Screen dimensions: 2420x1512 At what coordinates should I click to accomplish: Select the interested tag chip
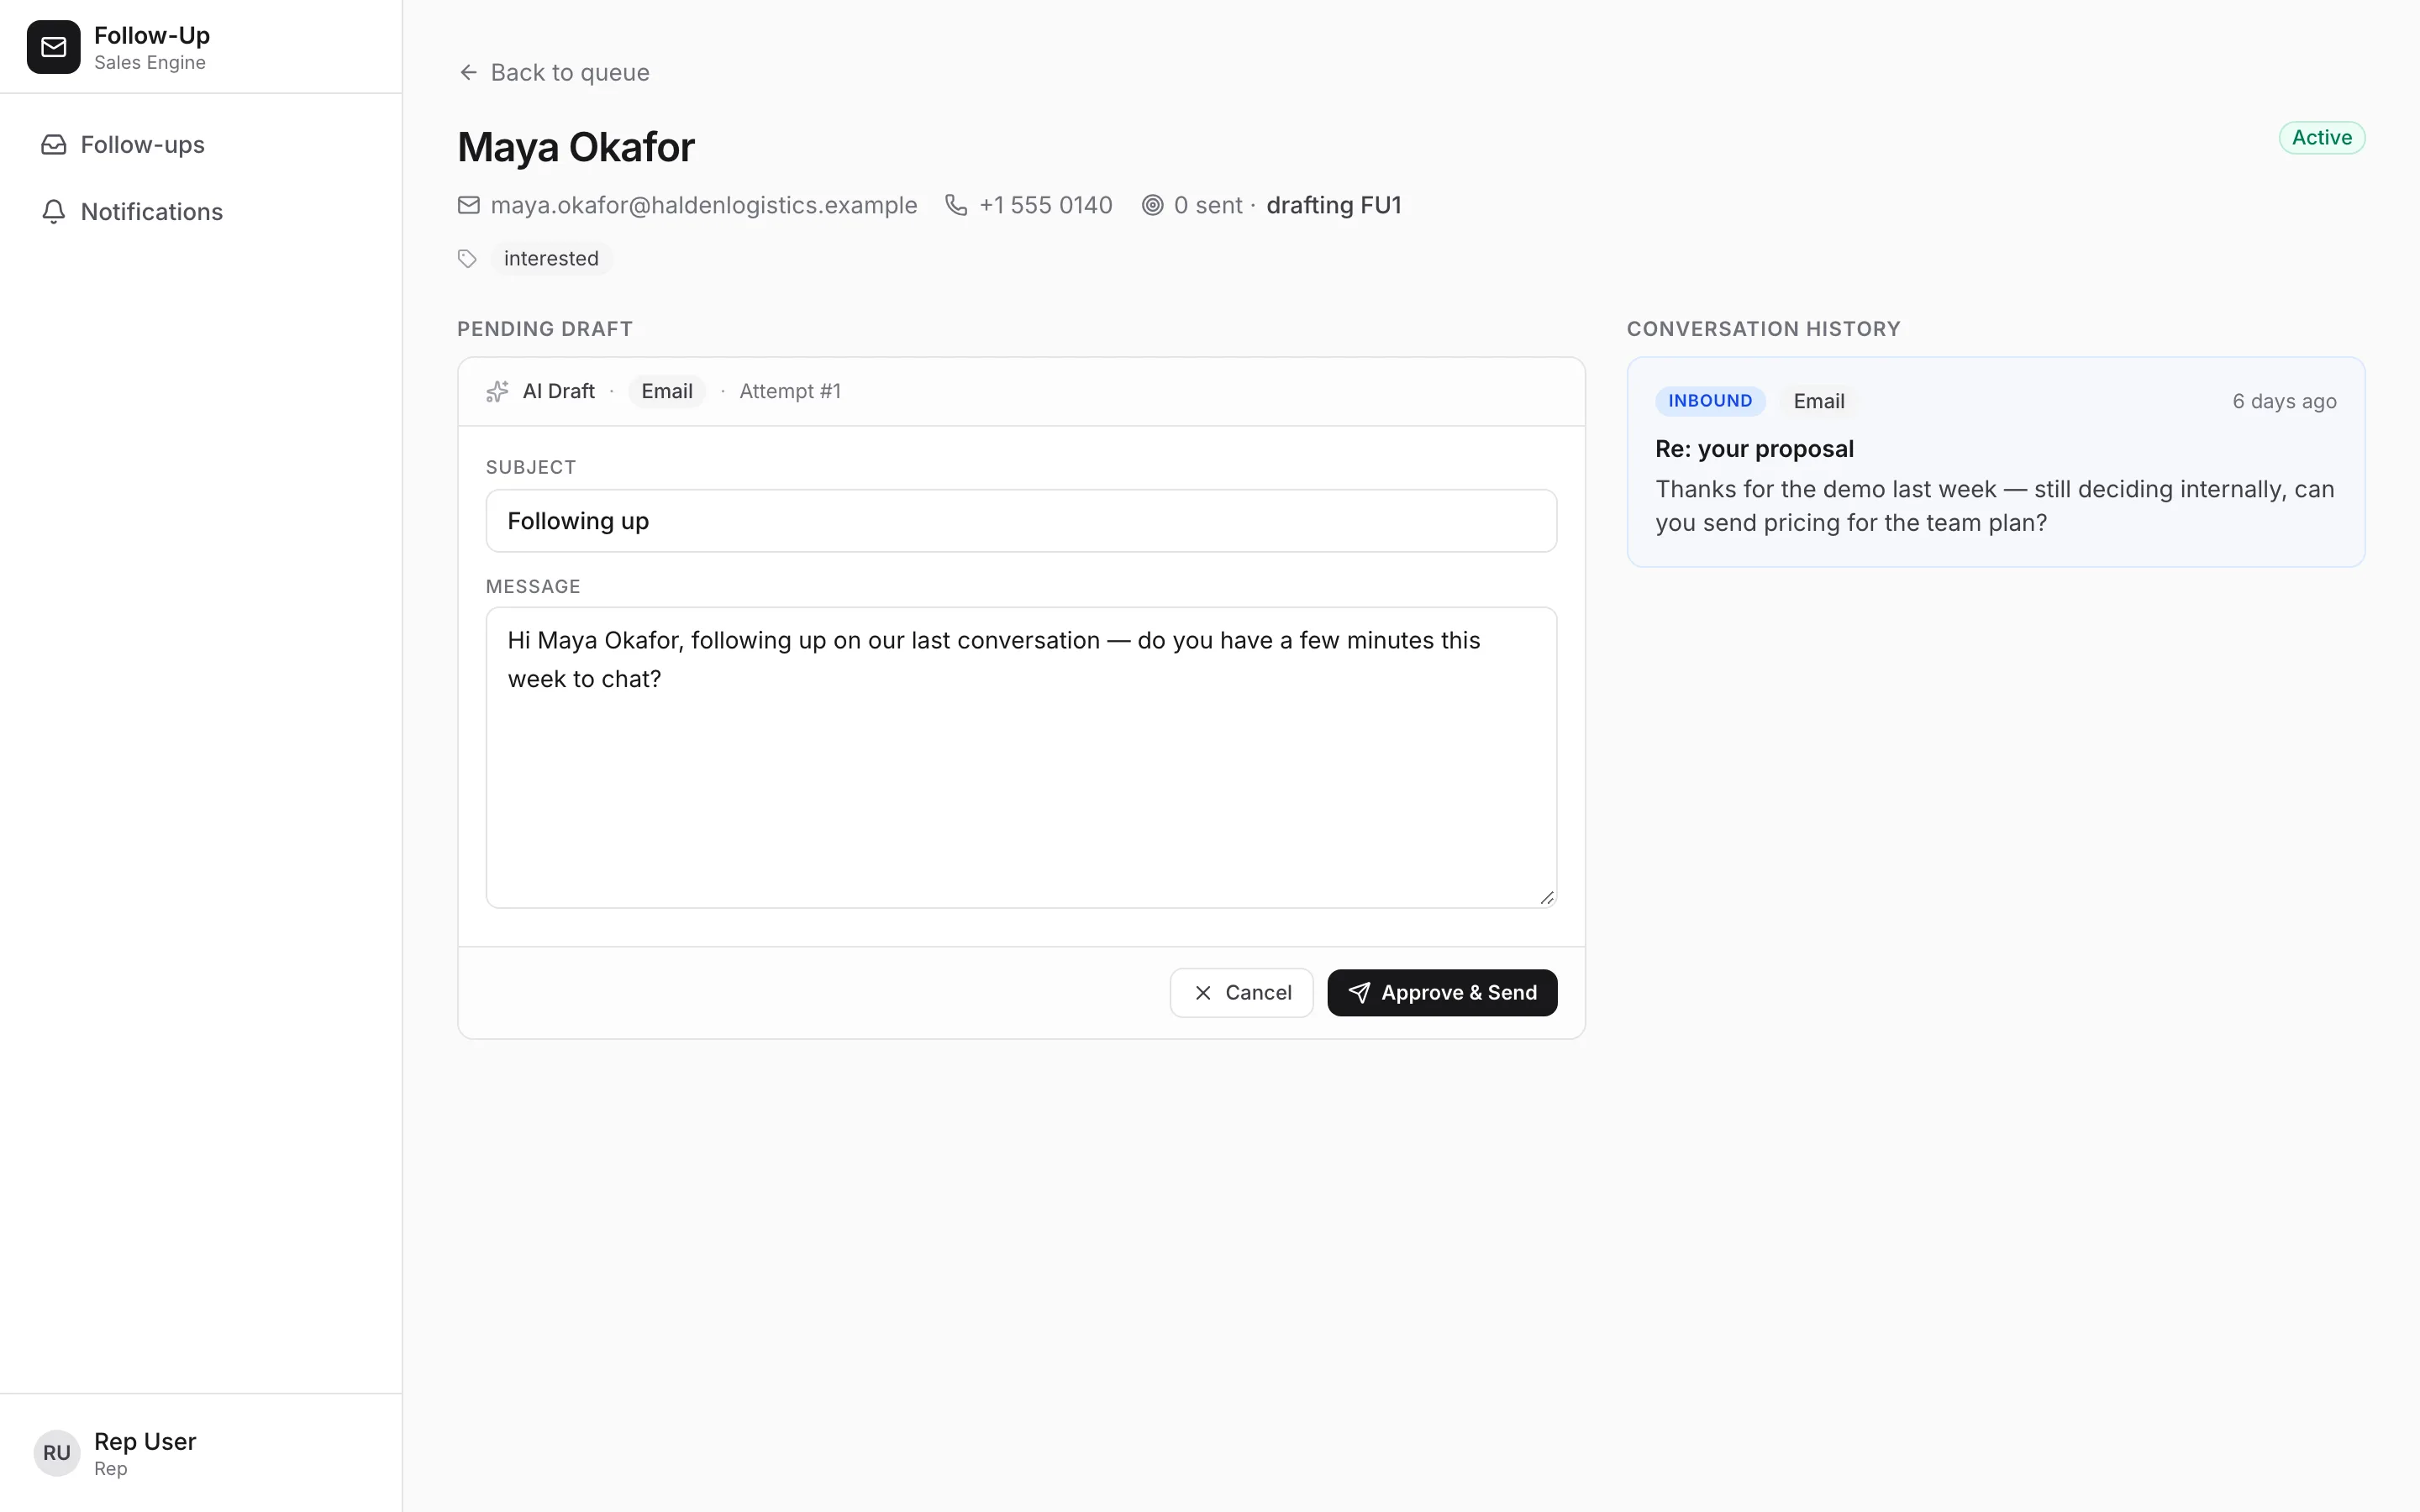click(x=551, y=259)
